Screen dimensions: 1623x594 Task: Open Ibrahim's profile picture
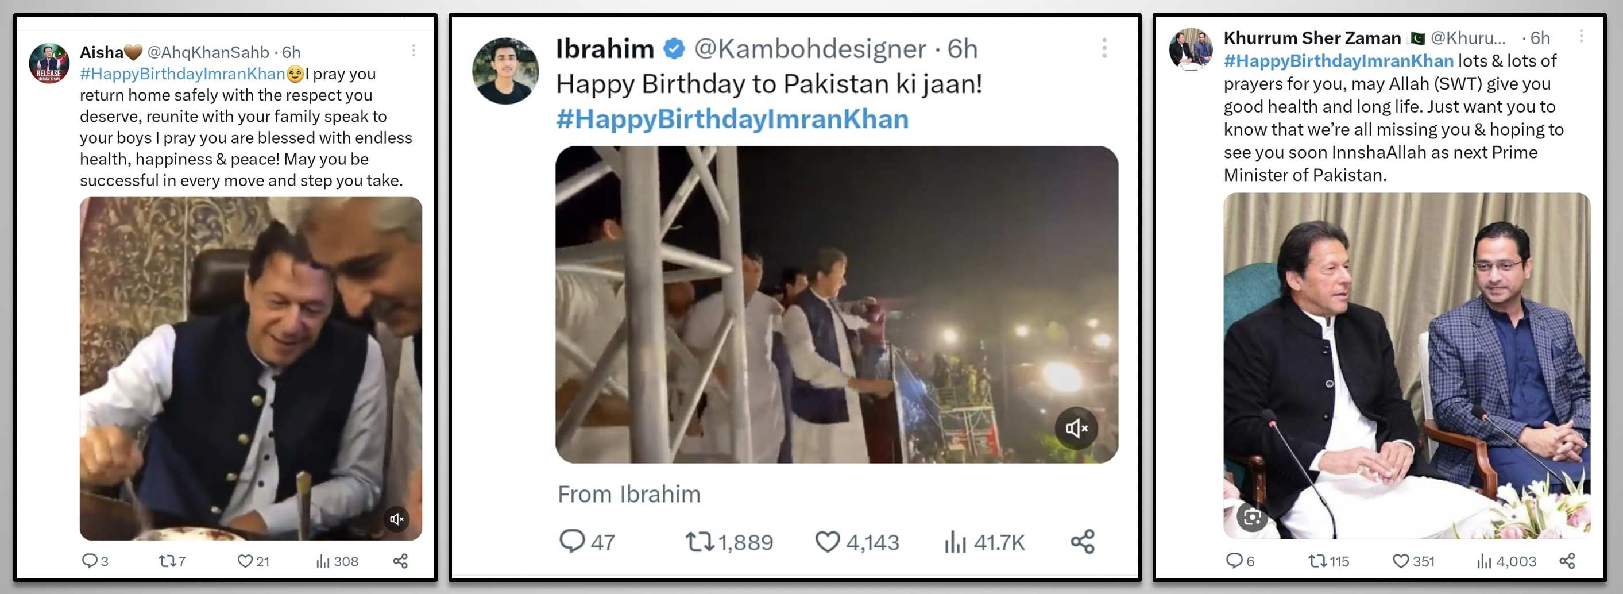coord(505,71)
